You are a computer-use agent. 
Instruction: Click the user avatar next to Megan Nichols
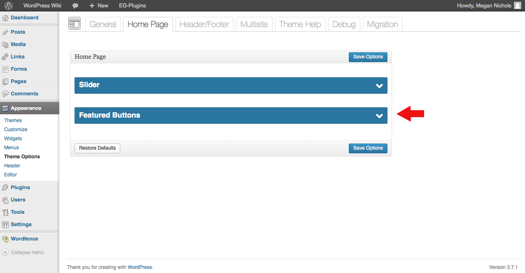517,6
